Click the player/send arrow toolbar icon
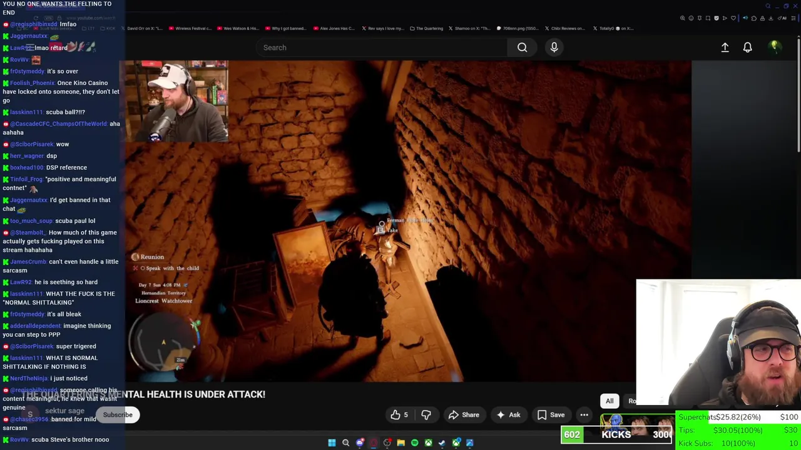 pos(725,18)
